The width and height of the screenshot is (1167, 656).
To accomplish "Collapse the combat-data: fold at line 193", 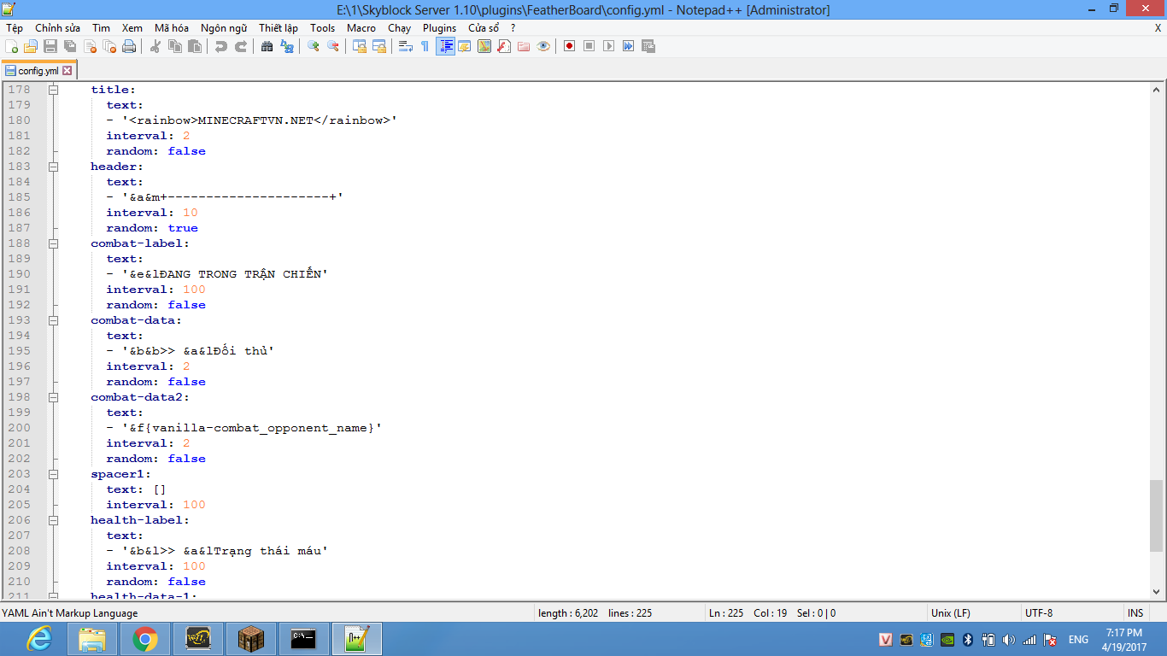I will (x=53, y=320).
